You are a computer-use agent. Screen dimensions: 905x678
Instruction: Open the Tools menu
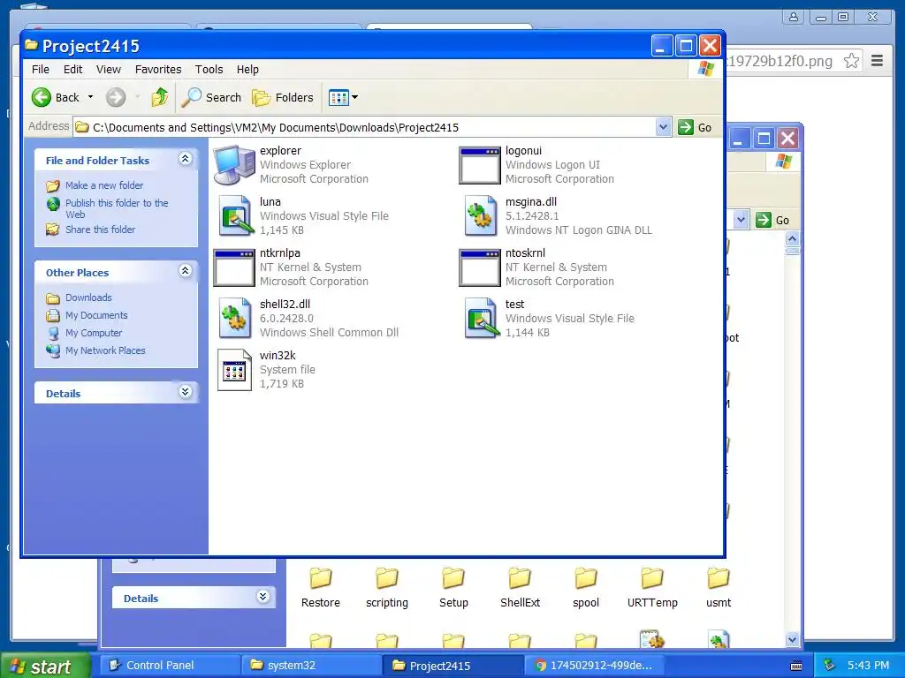click(x=209, y=69)
